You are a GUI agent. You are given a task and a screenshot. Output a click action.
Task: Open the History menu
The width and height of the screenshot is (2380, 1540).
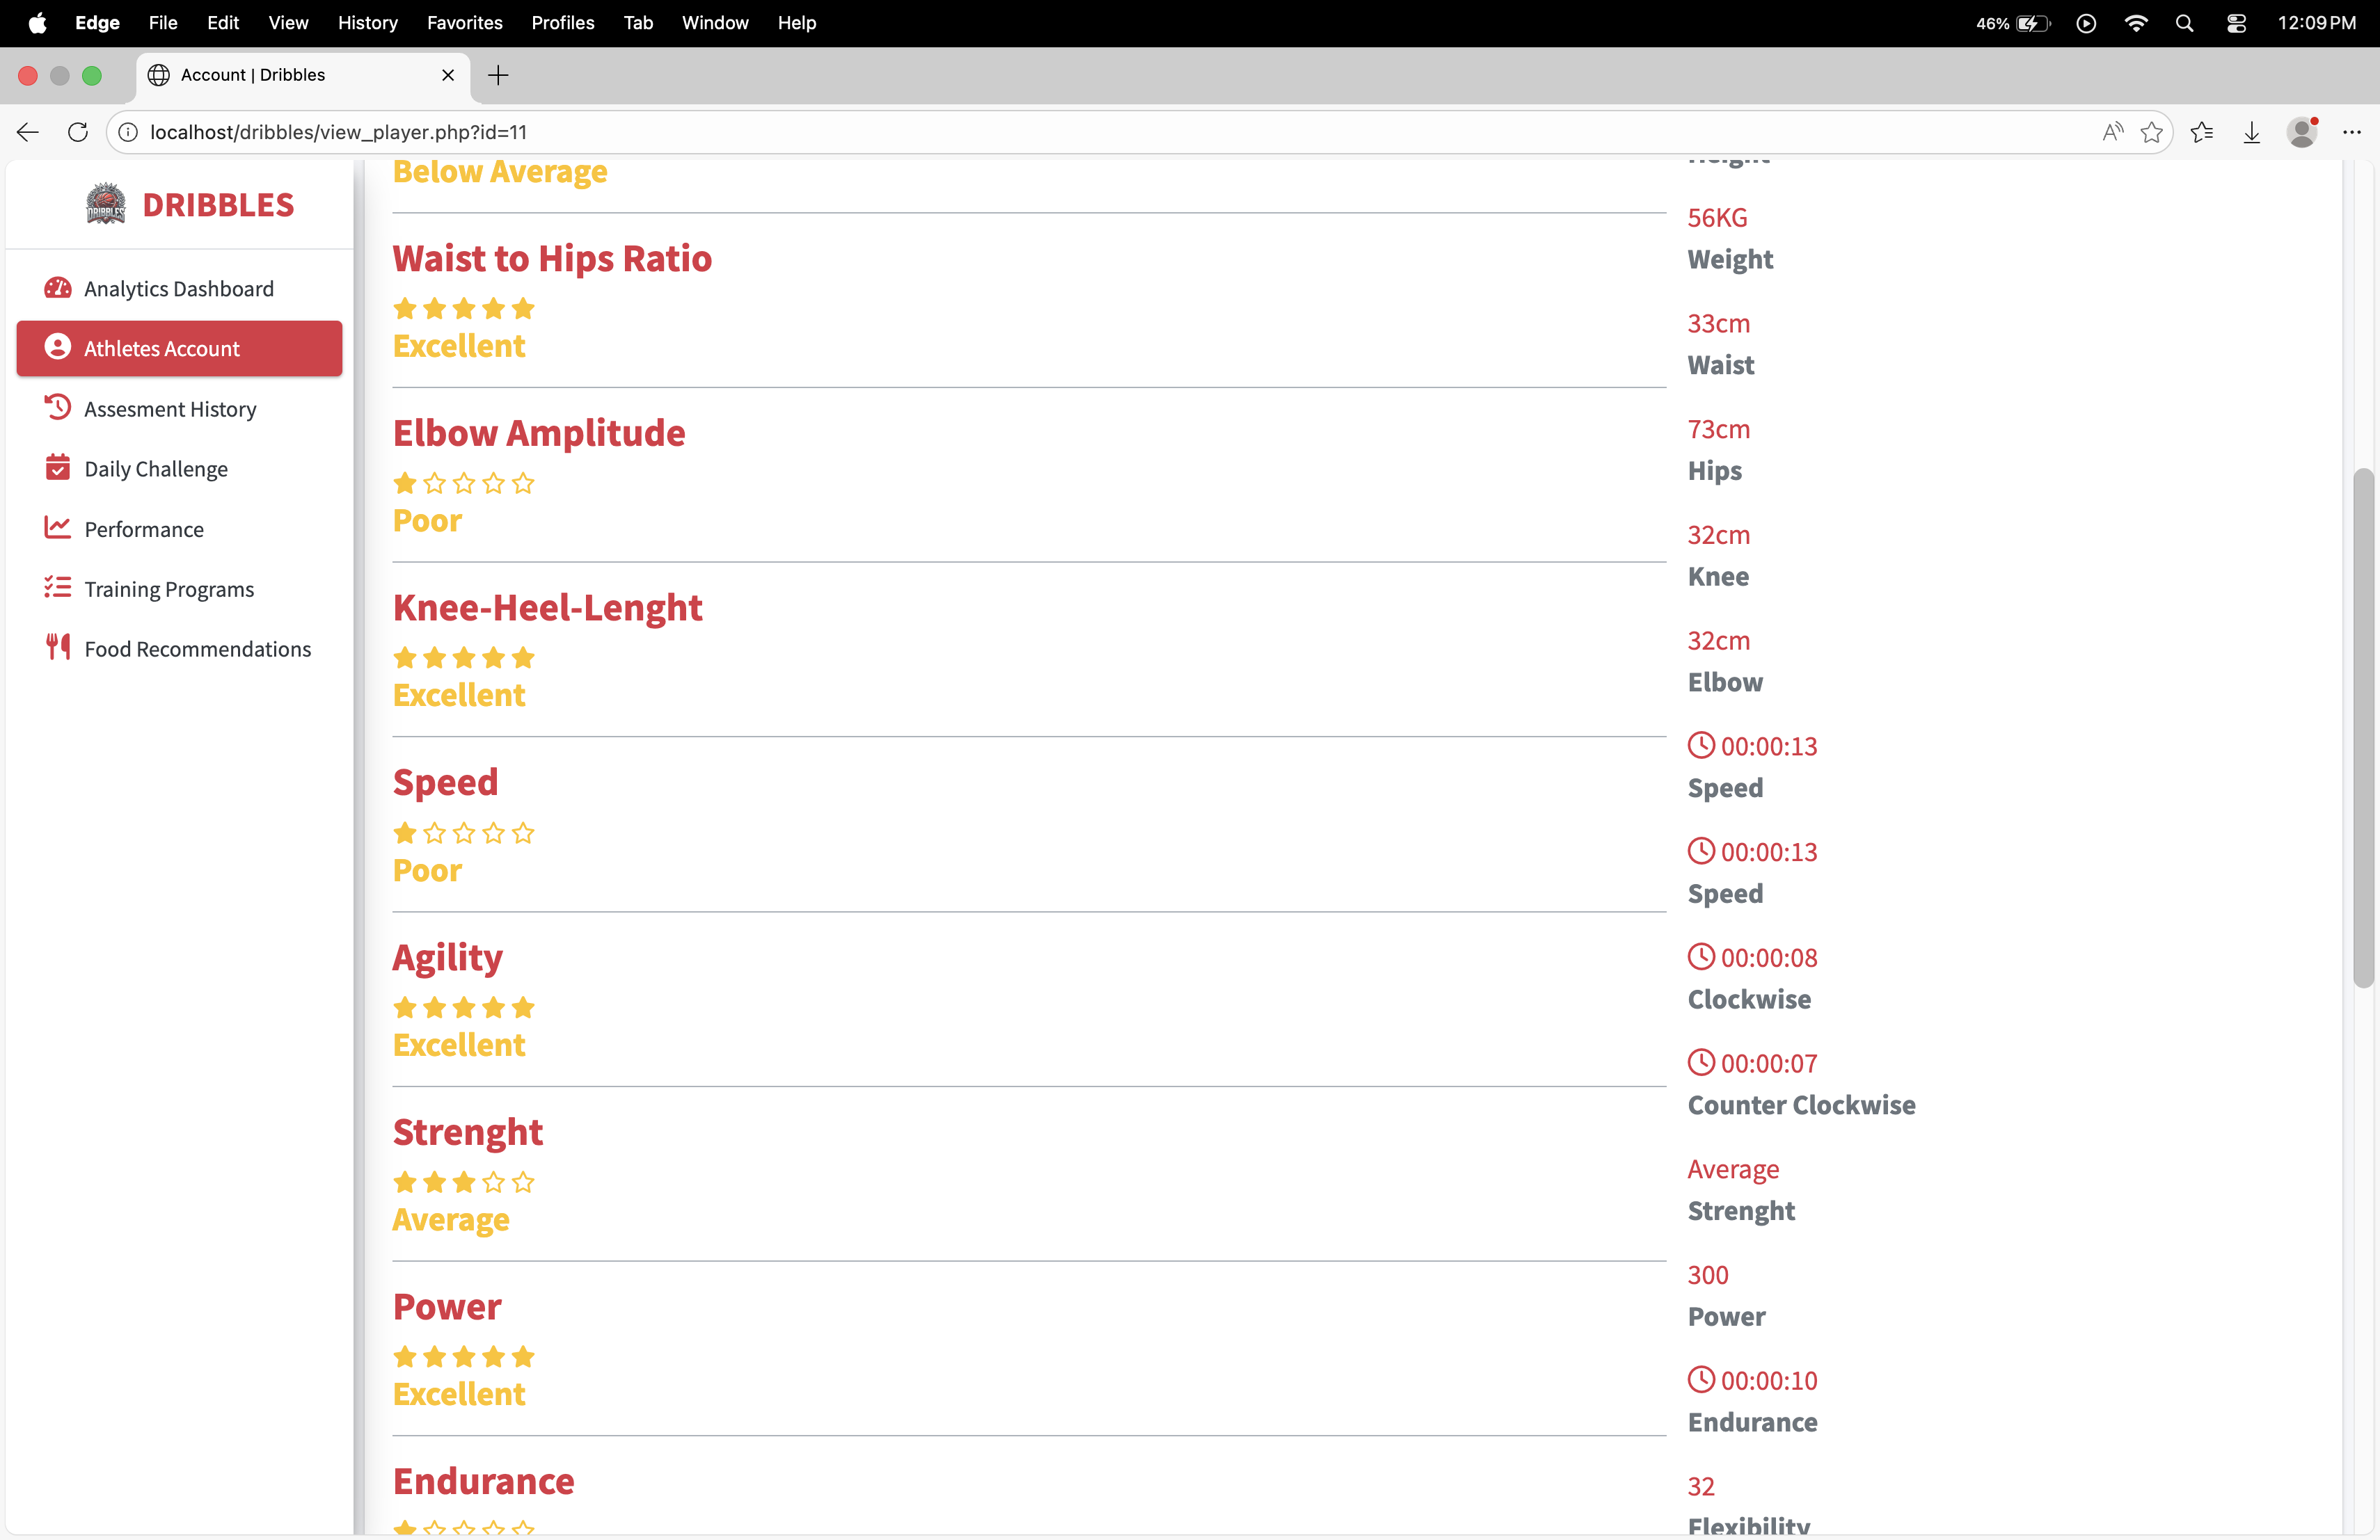367,22
